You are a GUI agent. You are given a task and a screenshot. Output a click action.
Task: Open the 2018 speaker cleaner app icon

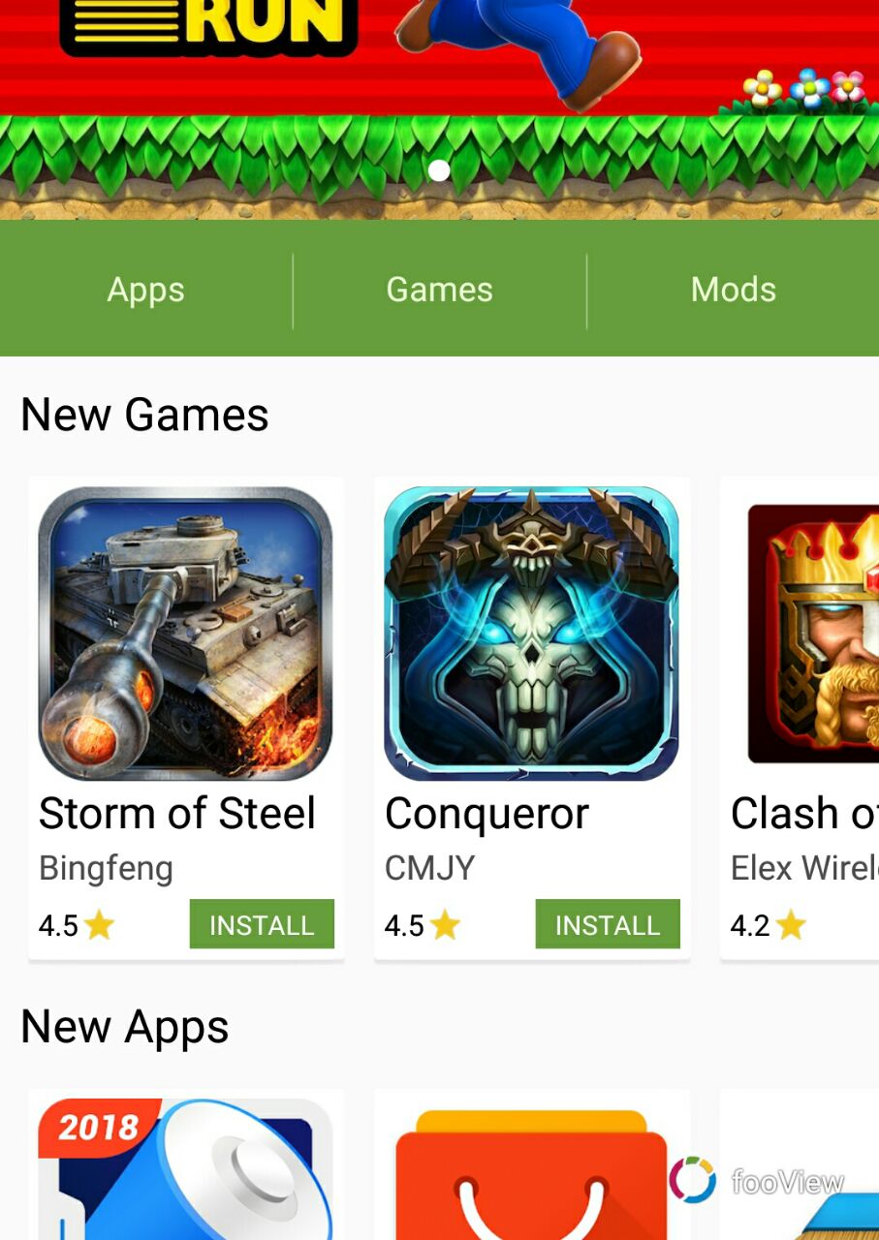(185, 1169)
